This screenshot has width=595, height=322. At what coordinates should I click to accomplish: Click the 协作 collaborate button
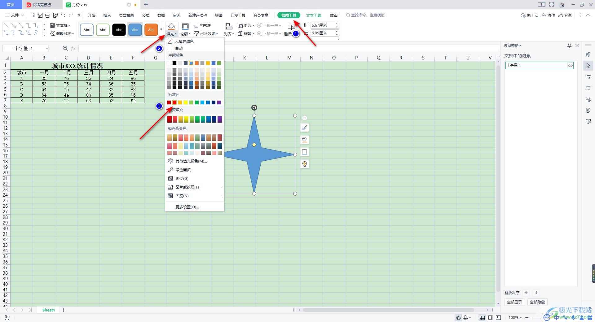548,15
